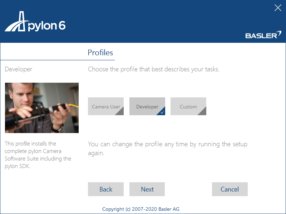The height and width of the screenshot is (214, 286).
Task: Click the "You can change the profile" note
Action: click(x=168, y=148)
